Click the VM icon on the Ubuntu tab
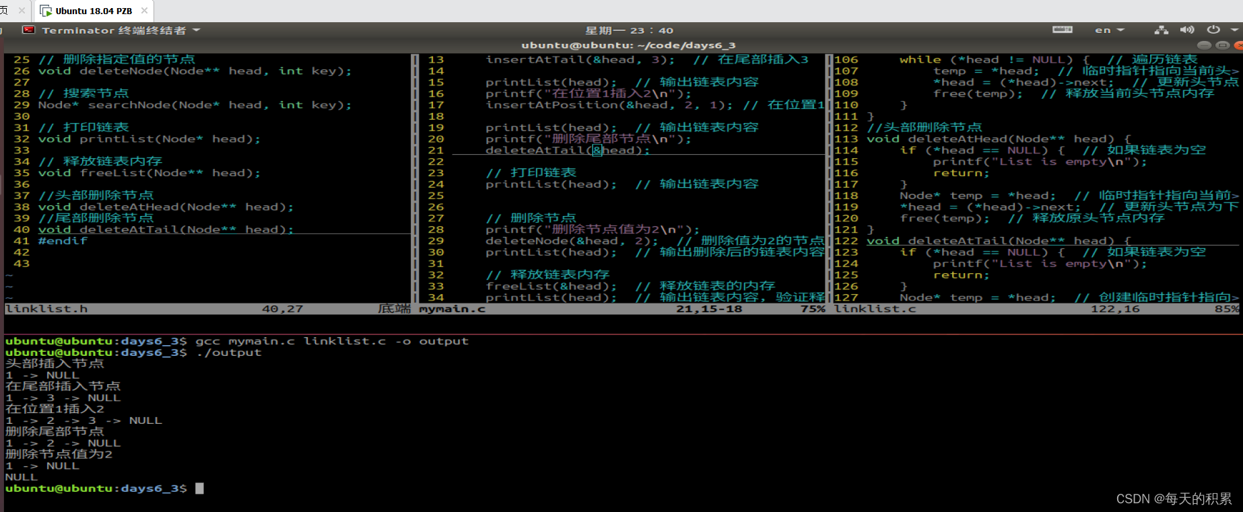1243x512 pixels. click(46, 11)
